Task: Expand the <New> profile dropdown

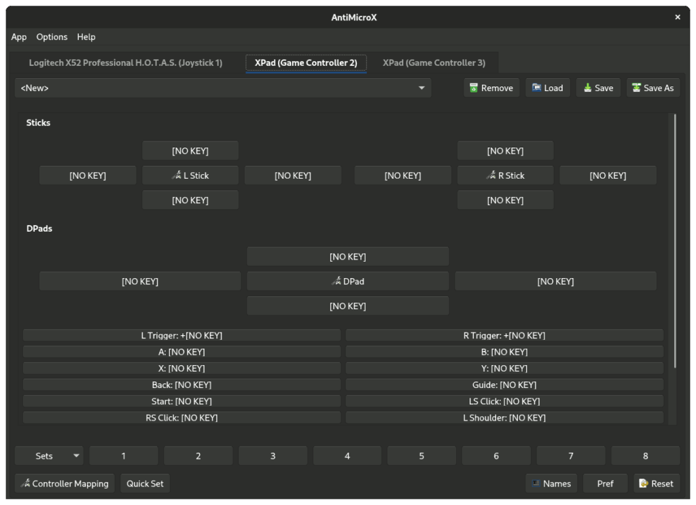Action: (421, 88)
